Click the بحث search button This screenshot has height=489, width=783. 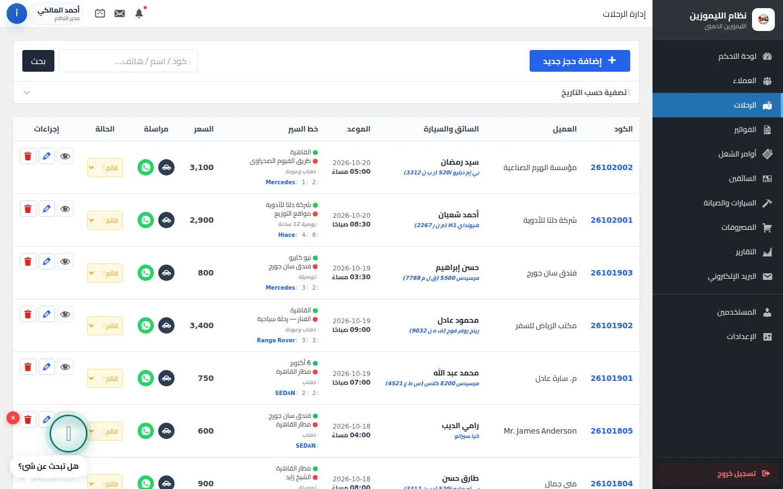tap(38, 61)
